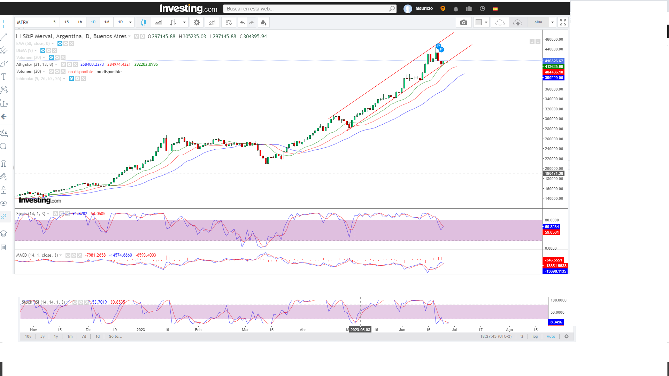The image size is (669, 376).
Task: Toggle Alligator indicator visibility
Action: click(63, 64)
